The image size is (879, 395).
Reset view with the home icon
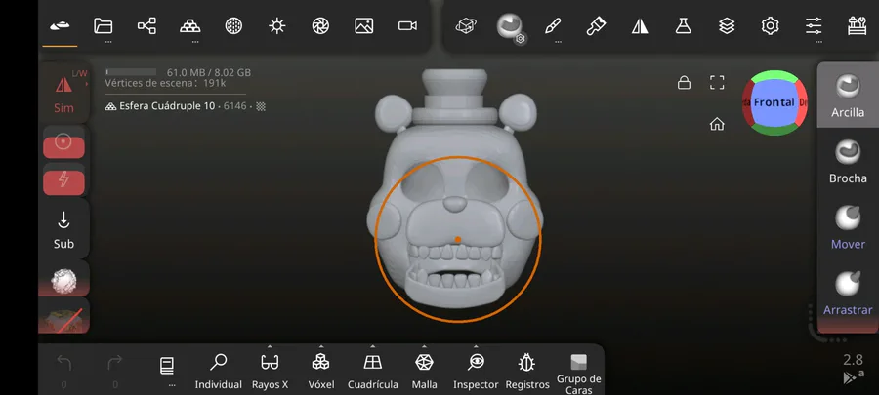coord(717,124)
